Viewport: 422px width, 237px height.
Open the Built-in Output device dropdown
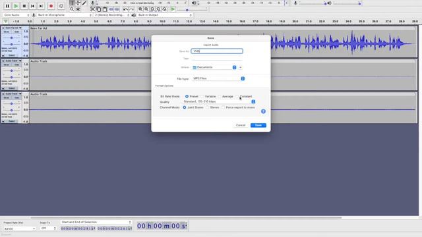tap(164, 15)
